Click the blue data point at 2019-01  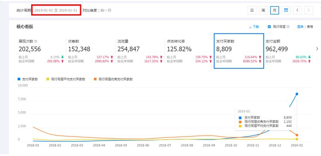(297, 94)
